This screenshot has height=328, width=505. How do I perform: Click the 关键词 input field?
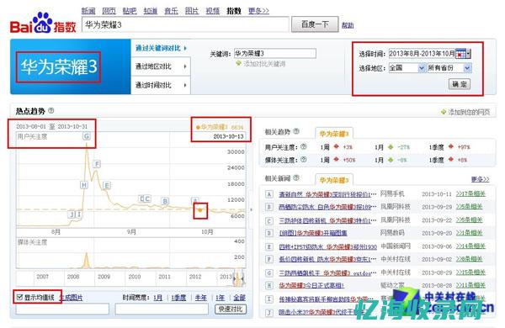[x=275, y=53]
